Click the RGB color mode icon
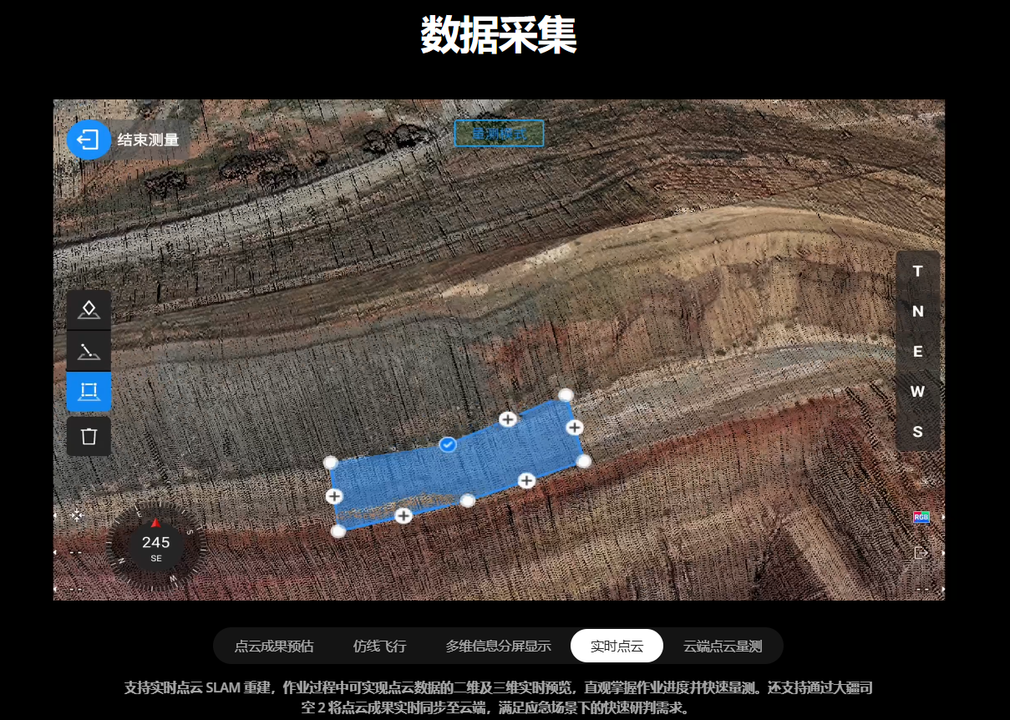This screenshot has width=1010, height=720. tap(921, 517)
